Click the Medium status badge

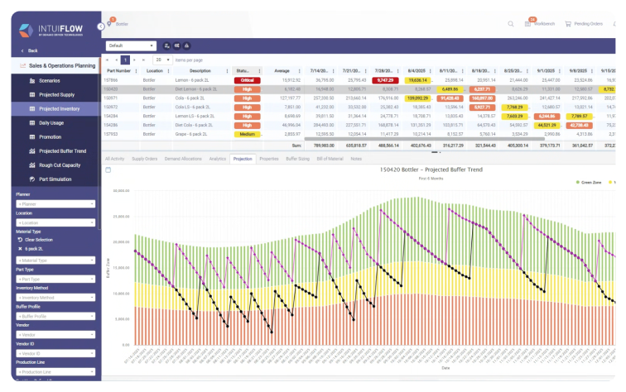247,135
